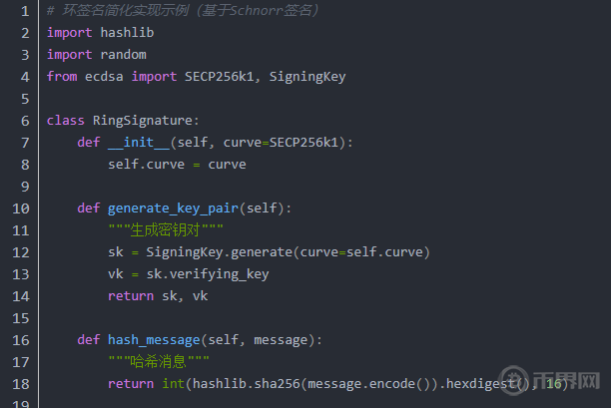Click line number 10 in the gutter
611x408 pixels.
(20, 208)
